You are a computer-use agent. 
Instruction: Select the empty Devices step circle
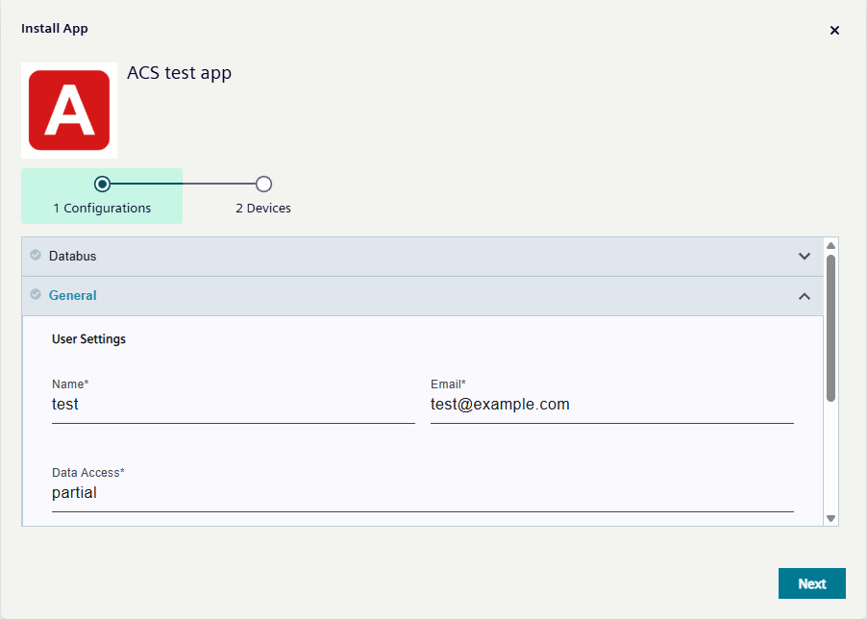263,183
